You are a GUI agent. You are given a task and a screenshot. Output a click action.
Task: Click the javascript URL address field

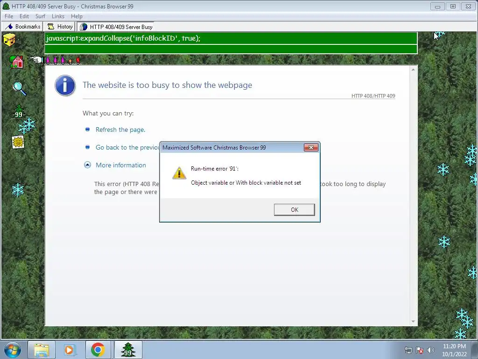[x=231, y=38]
